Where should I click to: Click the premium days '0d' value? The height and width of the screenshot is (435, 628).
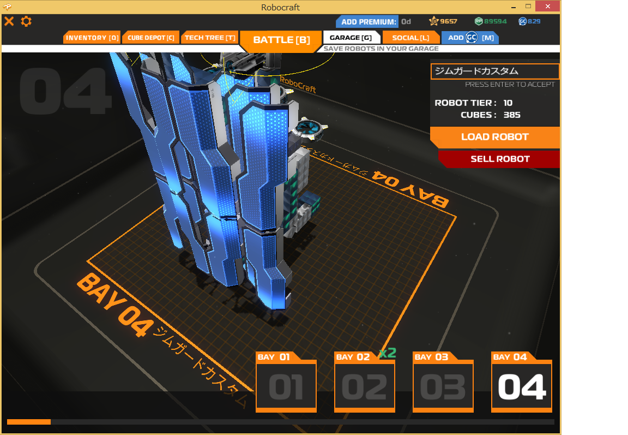(x=406, y=22)
